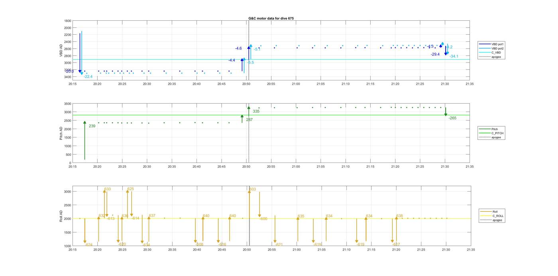The height and width of the screenshot is (276, 558).
Task: Click the '635' label in Roll plot
Action: (x=301, y=216)
